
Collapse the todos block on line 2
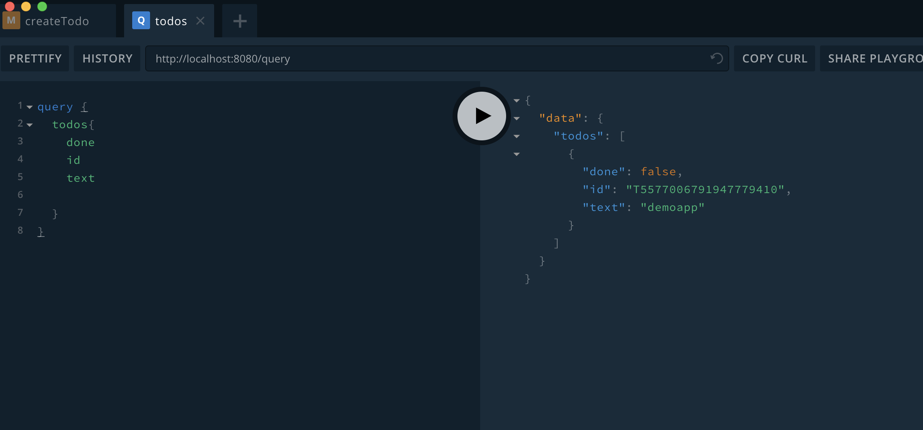click(30, 125)
